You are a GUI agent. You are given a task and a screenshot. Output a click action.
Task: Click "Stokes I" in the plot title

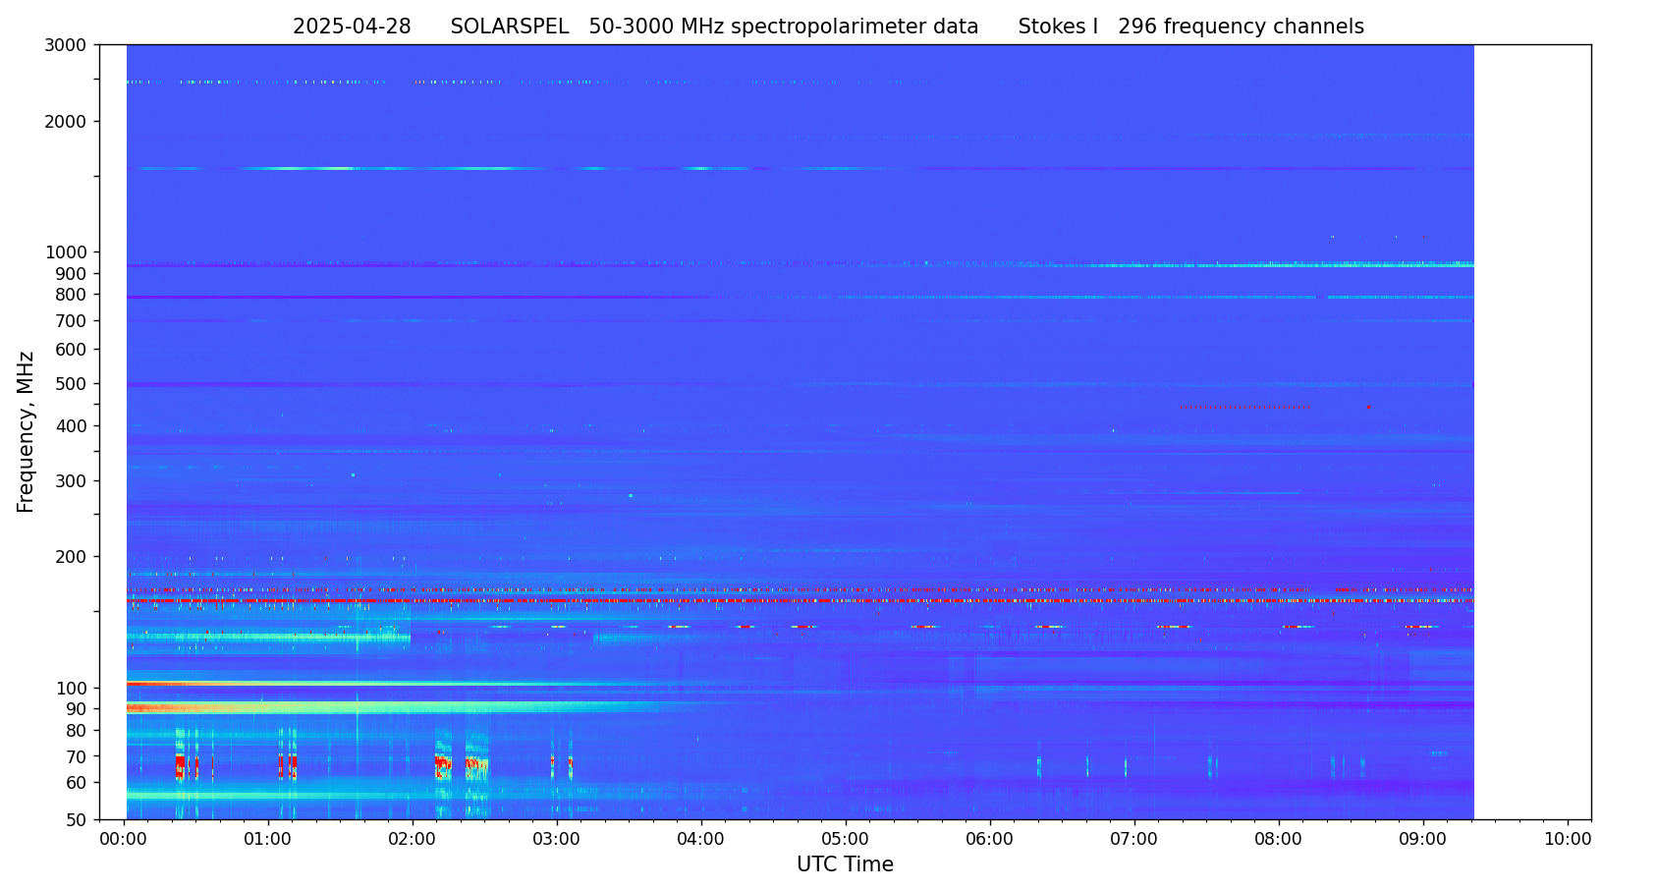pos(1058,28)
